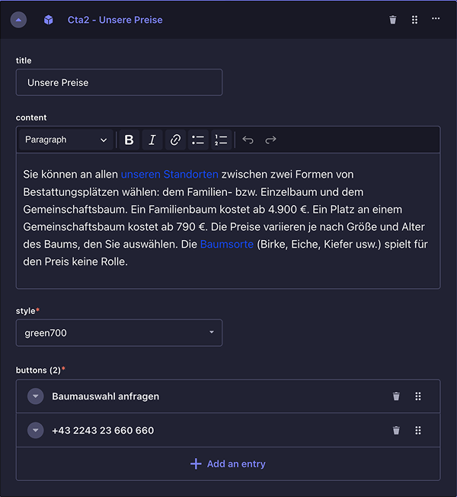Click text 'den Preis keine Rolle.'
This screenshot has height=497, width=457.
(75, 261)
